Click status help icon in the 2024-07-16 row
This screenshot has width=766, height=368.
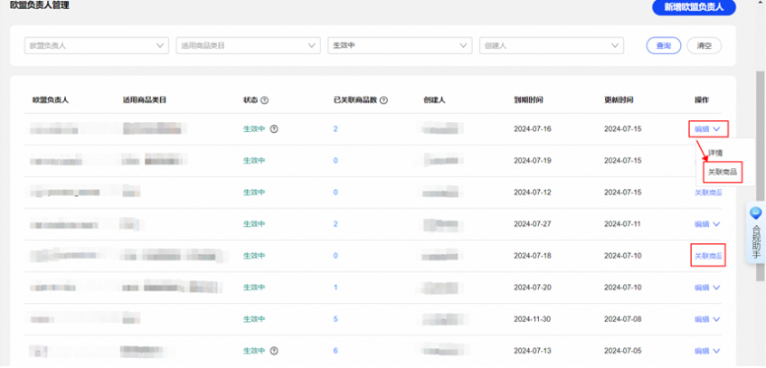tap(274, 129)
